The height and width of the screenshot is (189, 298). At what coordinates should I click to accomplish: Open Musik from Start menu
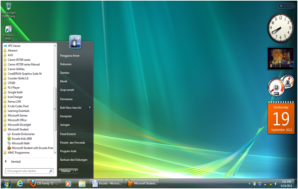tap(64, 81)
